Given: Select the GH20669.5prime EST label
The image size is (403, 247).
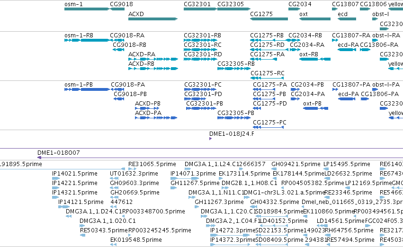Looking at the screenshot, I should (135, 193).
